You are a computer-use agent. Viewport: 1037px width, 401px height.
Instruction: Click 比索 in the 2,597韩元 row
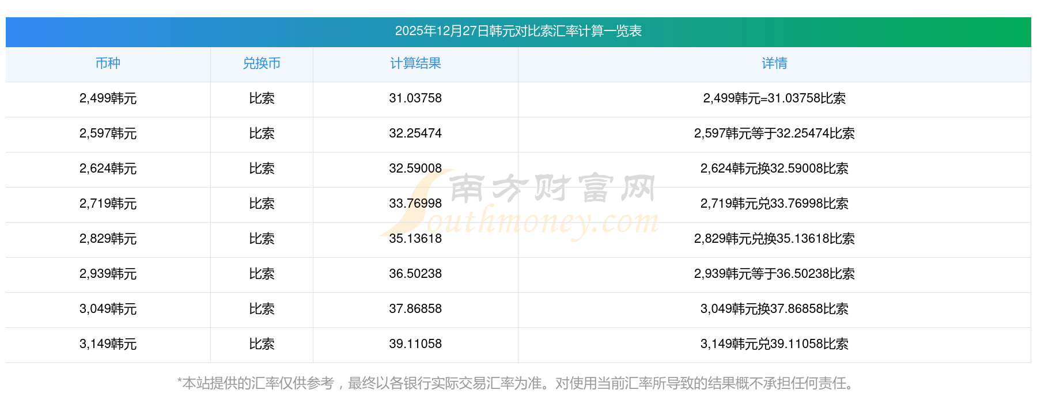[262, 133]
